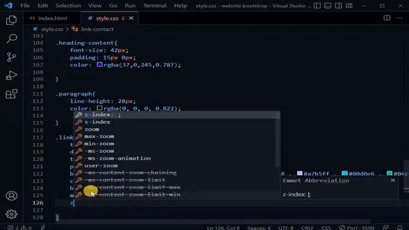The width and height of the screenshot is (409, 230).
Task: Select the style.css tab
Action: click(107, 19)
